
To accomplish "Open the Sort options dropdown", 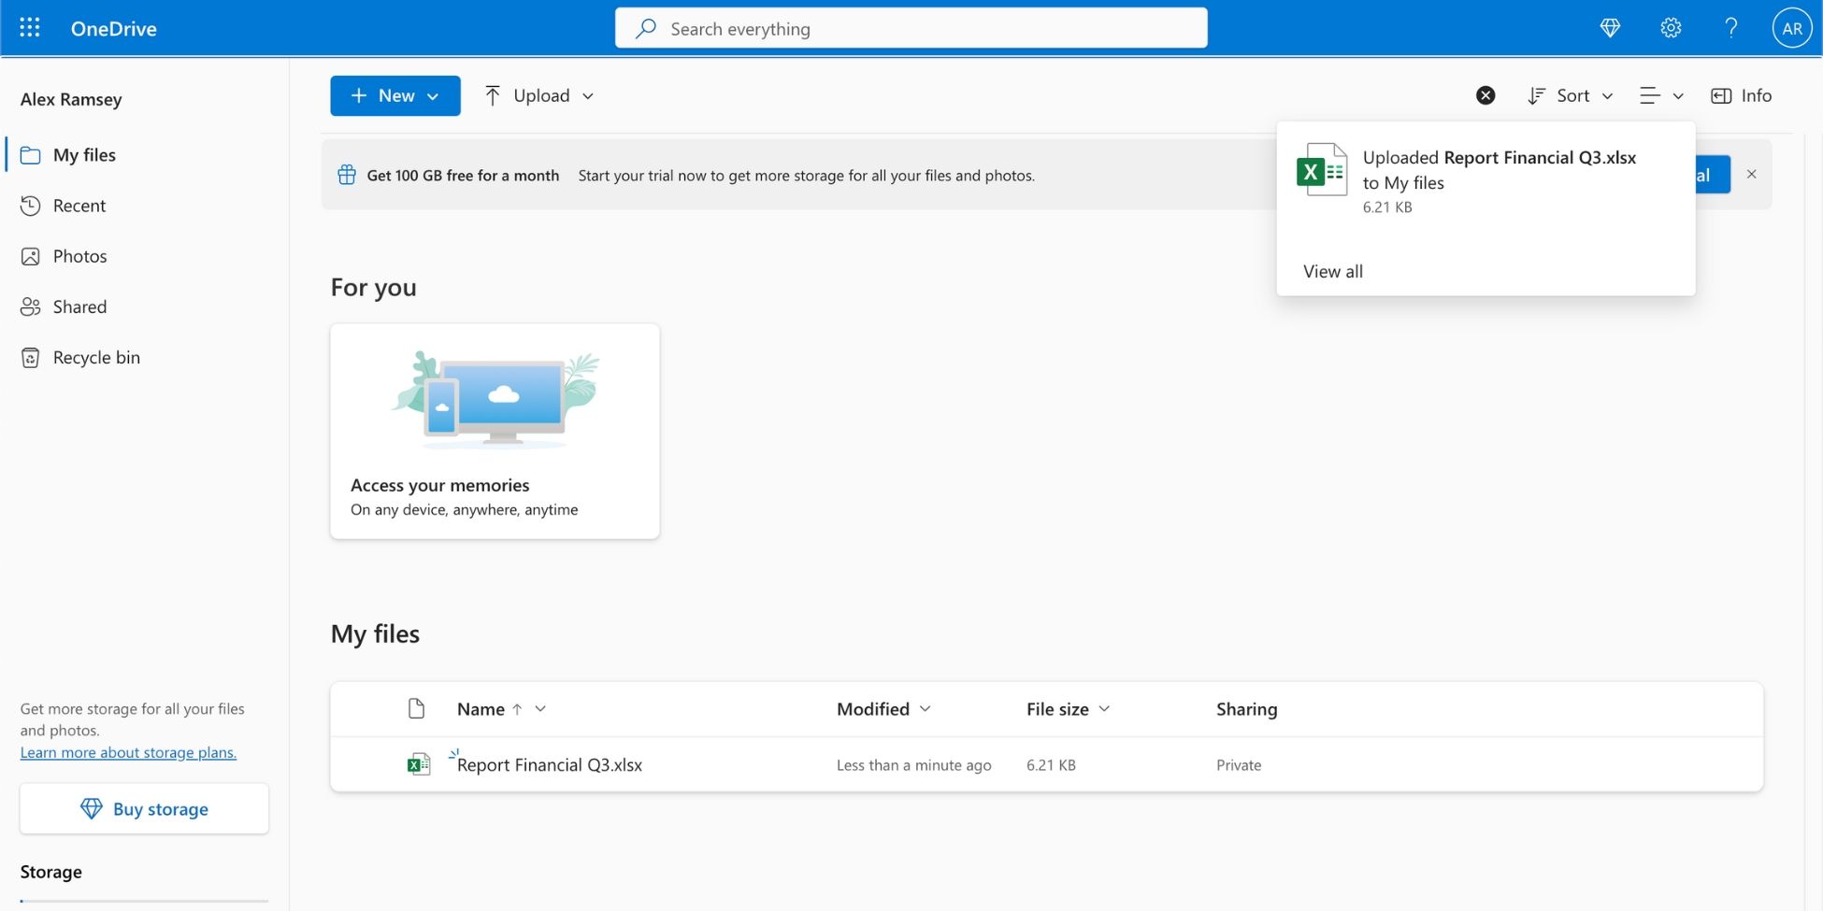I will (1569, 95).
